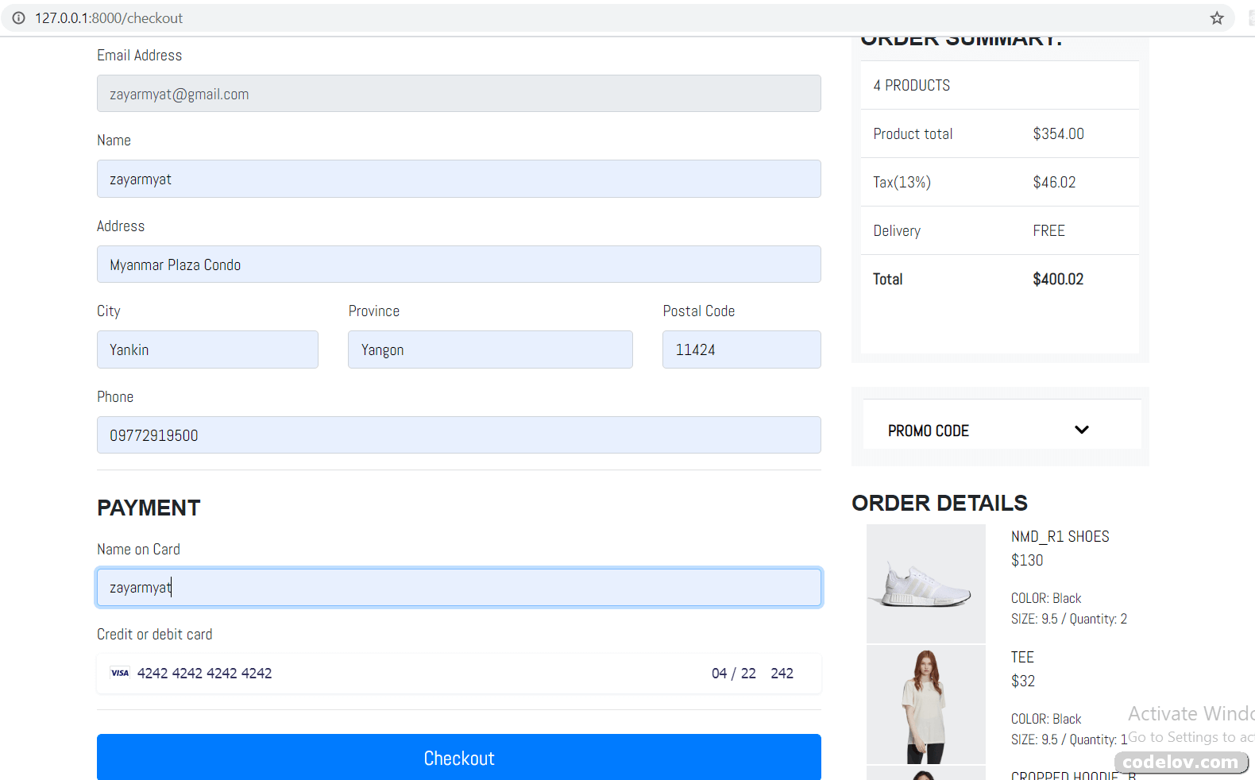Click the Delivery FREE value
This screenshot has width=1255, height=780.
pyautogui.click(x=1048, y=230)
